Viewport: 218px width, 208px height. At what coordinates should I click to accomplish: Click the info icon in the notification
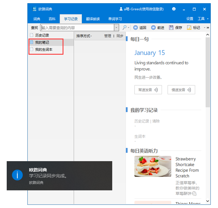pyautogui.click(x=17, y=175)
